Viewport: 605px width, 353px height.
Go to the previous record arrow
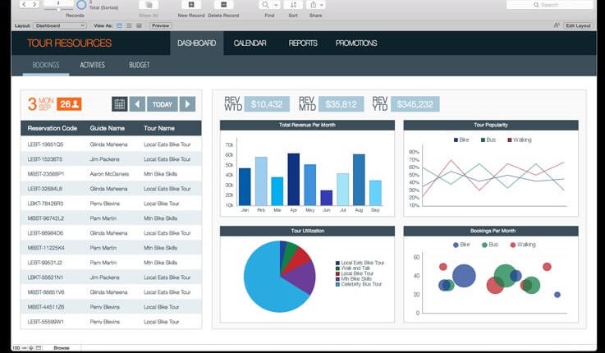coord(25,4)
